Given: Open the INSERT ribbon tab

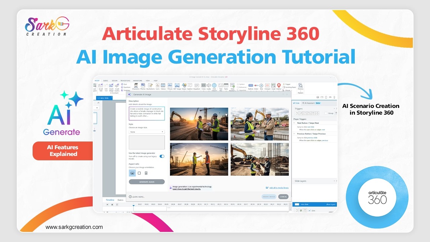Looking at the screenshot, I should [x=97, y=81].
